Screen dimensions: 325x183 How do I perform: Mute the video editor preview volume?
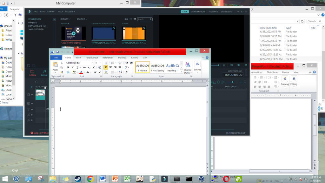tap(239, 65)
